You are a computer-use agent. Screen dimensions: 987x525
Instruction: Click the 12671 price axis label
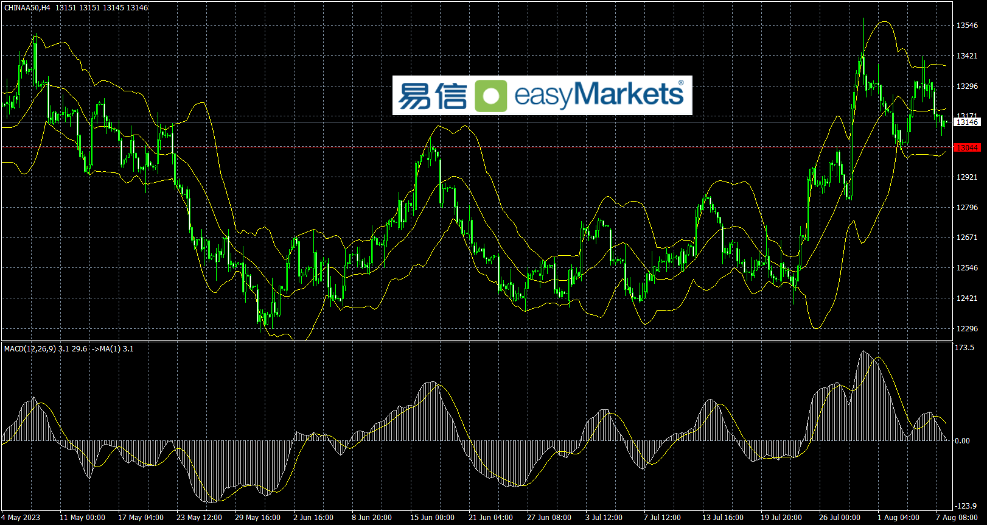pos(967,238)
